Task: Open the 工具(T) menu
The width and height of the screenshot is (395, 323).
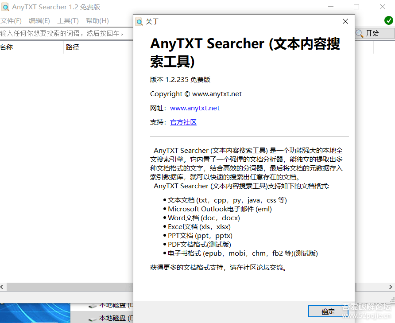Action: (68, 21)
